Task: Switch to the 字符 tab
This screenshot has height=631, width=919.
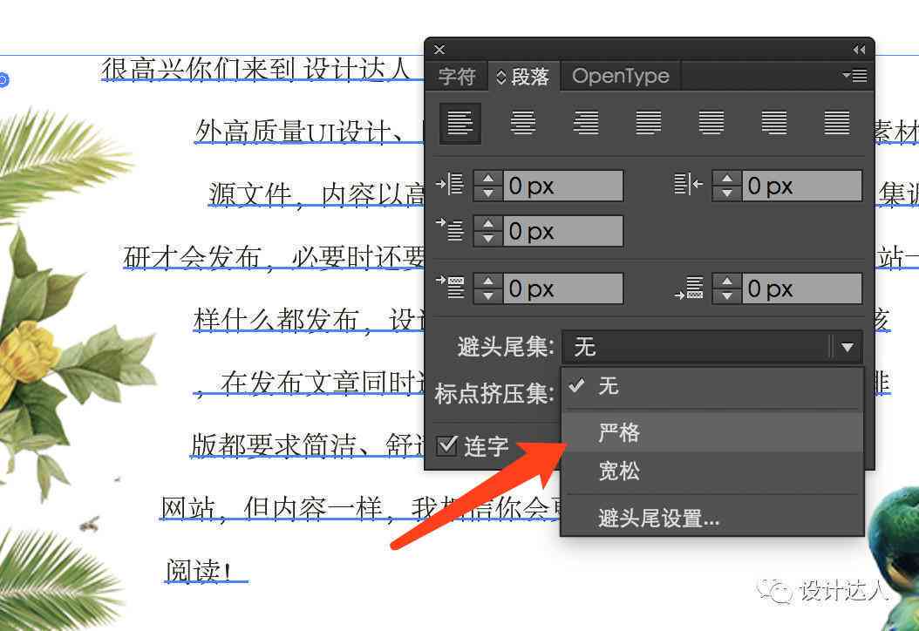Action: point(457,76)
